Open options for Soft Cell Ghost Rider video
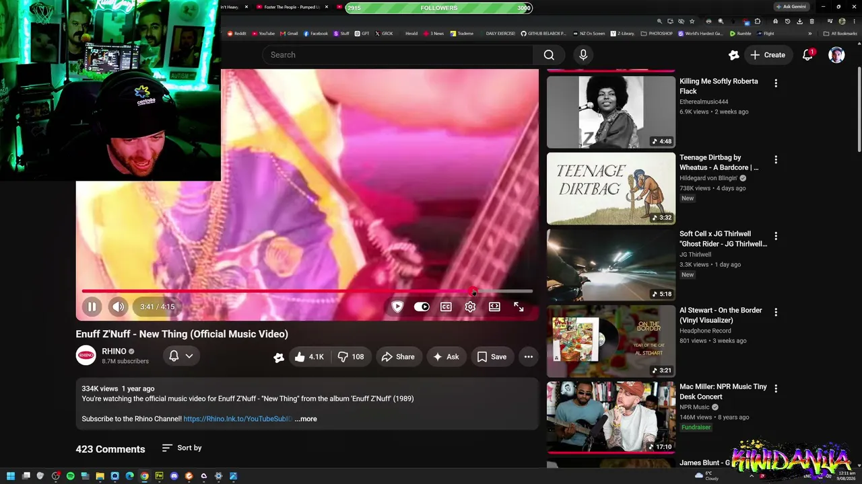 pyautogui.click(x=776, y=236)
